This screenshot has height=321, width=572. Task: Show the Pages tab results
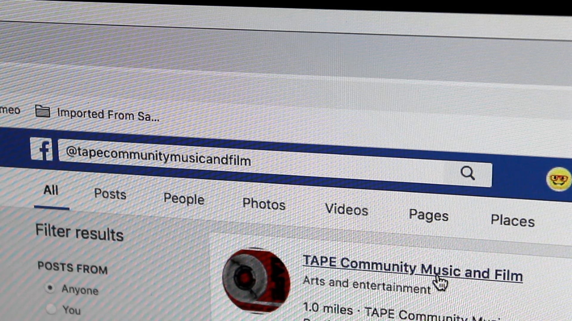coord(428,215)
